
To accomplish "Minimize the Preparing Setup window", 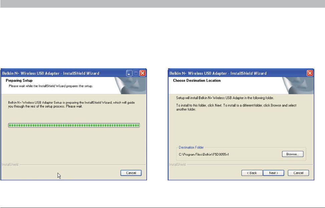I will 129,73.
